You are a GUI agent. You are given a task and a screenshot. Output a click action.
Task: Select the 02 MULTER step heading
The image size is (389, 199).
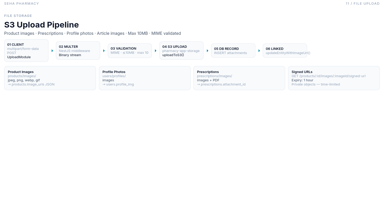point(68,47)
